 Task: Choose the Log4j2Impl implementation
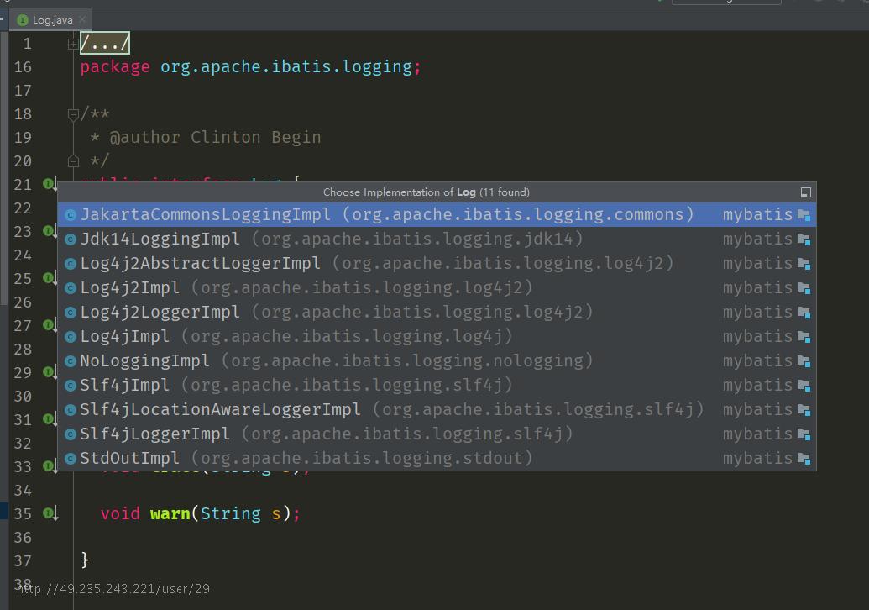coord(437,288)
